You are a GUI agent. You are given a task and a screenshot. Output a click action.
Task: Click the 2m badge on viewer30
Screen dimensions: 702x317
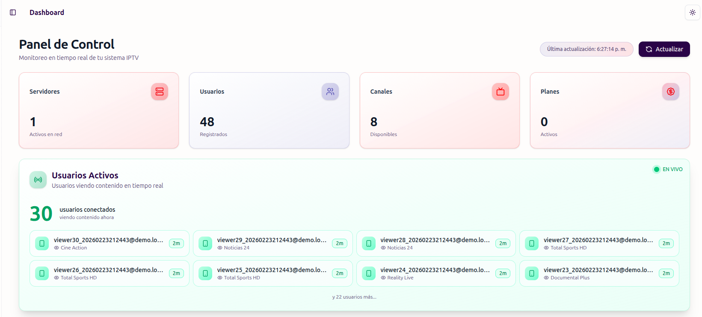click(176, 243)
